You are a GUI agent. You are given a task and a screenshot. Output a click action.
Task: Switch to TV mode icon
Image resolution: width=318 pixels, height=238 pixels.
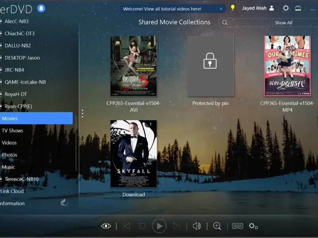298,8
